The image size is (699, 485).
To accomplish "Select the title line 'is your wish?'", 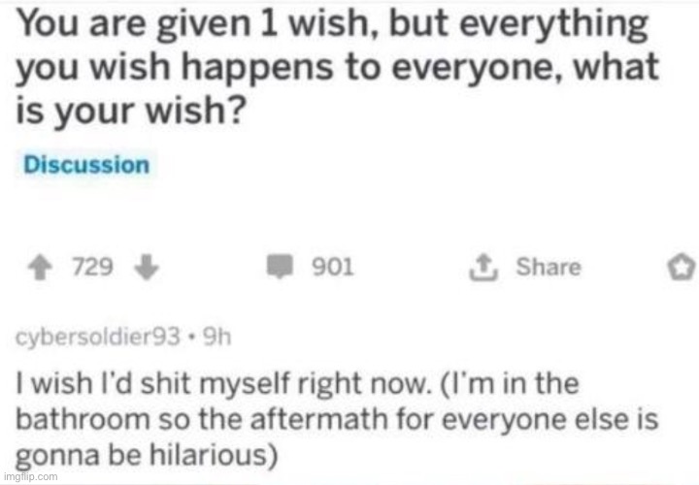I will tap(131, 111).
